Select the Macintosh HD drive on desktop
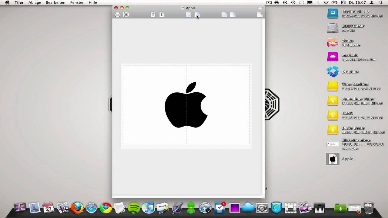This screenshot has width=388, height=218. click(333, 14)
